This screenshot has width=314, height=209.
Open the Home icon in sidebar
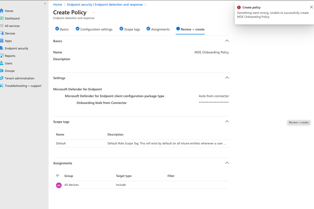(x=2, y=11)
